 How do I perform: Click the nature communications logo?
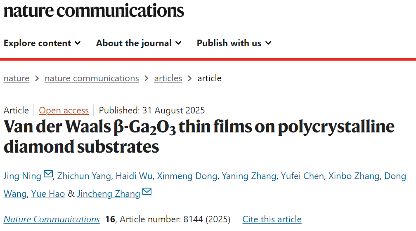94,11
